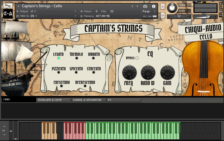The height and width of the screenshot is (141, 224).
Task: Close the instrument with the X button
Action: [x=220, y=4]
